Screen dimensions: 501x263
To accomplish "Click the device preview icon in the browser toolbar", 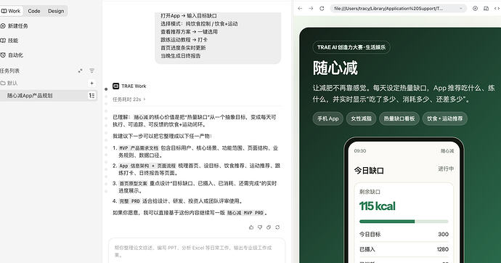I will [486, 9].
